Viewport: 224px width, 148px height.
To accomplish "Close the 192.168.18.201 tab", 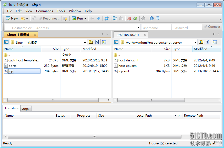I will pyautogui.click(x=145, y=35).
